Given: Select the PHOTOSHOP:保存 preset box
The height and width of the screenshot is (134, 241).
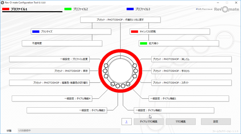Looking at the screenshot, I should 49,71.
